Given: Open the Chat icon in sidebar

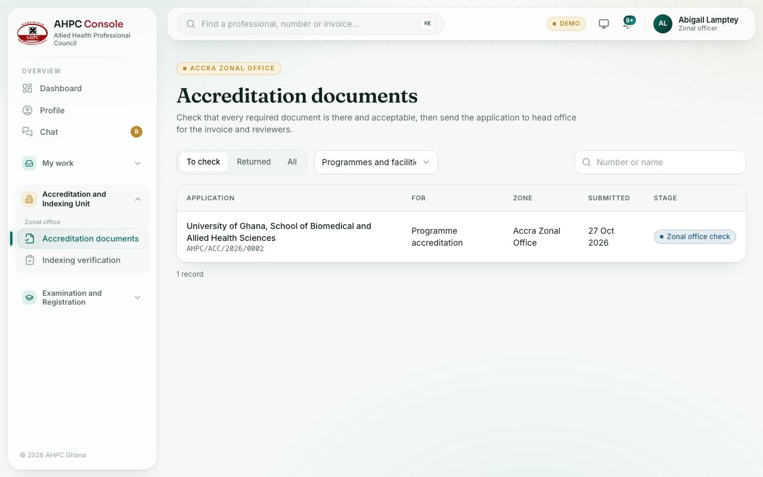Looking at the screenshot, I should point(27,132).
